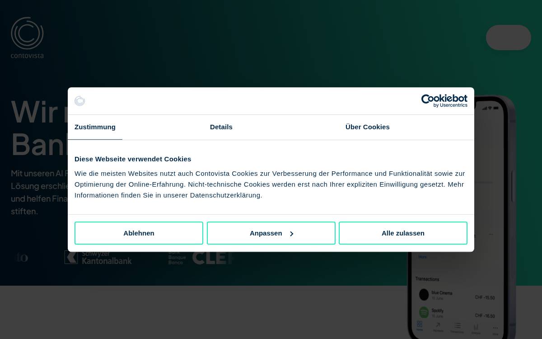Accept all cookies with Alle zulassen

(403, 233)
